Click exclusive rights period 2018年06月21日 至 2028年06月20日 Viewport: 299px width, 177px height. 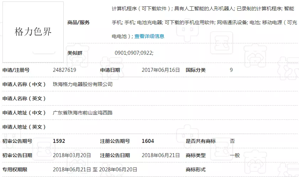pos(95,170)
